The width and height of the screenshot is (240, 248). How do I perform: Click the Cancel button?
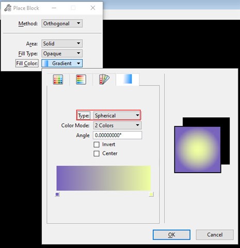pyautogui.click(x=215, y=235)
